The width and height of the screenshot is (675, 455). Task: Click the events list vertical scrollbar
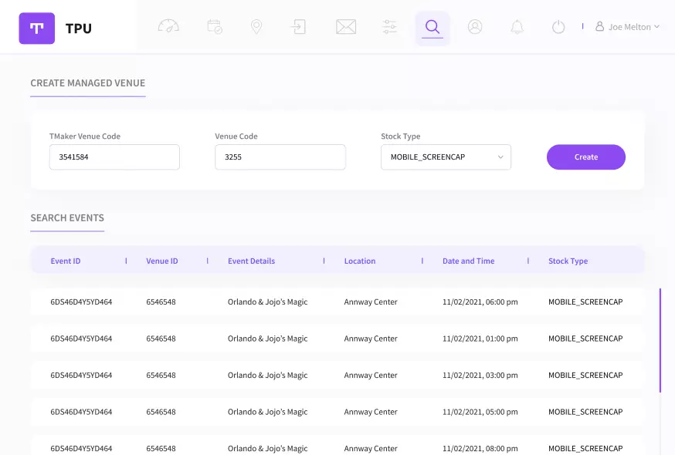[x=660, y=340]
